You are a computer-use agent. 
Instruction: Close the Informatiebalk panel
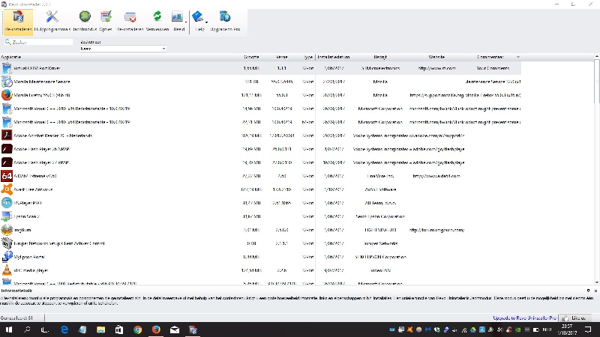click(595, 291)
